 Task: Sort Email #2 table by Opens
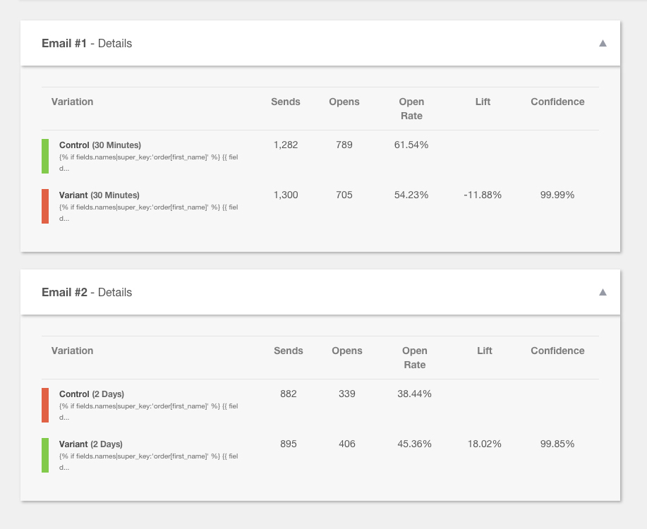(347, 351)
